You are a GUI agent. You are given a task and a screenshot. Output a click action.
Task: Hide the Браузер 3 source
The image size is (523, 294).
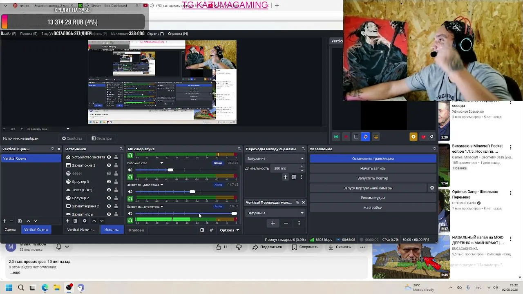[x=109, y=182]
